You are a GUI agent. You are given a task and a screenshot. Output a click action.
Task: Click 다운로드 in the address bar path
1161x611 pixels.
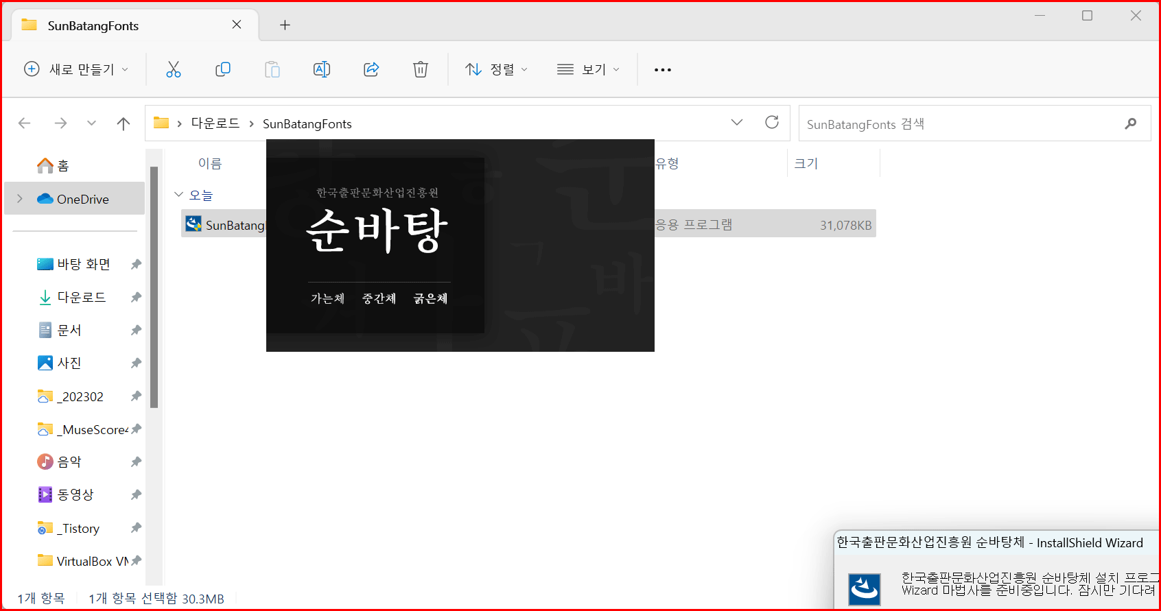coord(215,123)
